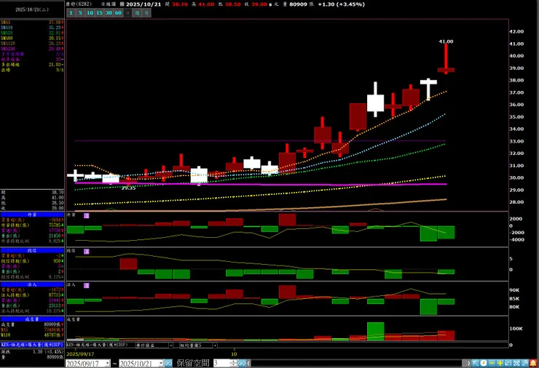The height and width of the screenshot is (368, 539).
Task: Click the tall green volume bar
Action: point(375,331)
